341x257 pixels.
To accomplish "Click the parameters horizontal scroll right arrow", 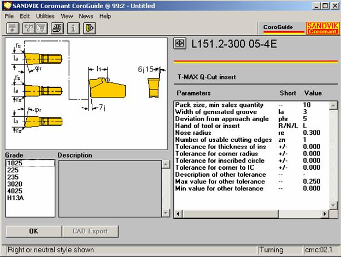I will pos(325,214).
